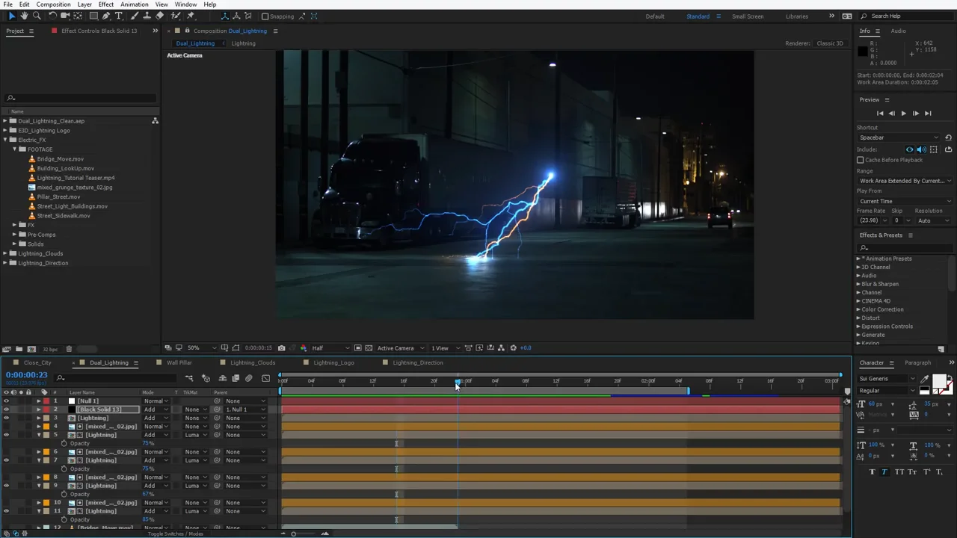The height and width of the screenshot is (538, 957).
Task: Choose the Rotation tool
Action: coord(52,16)
